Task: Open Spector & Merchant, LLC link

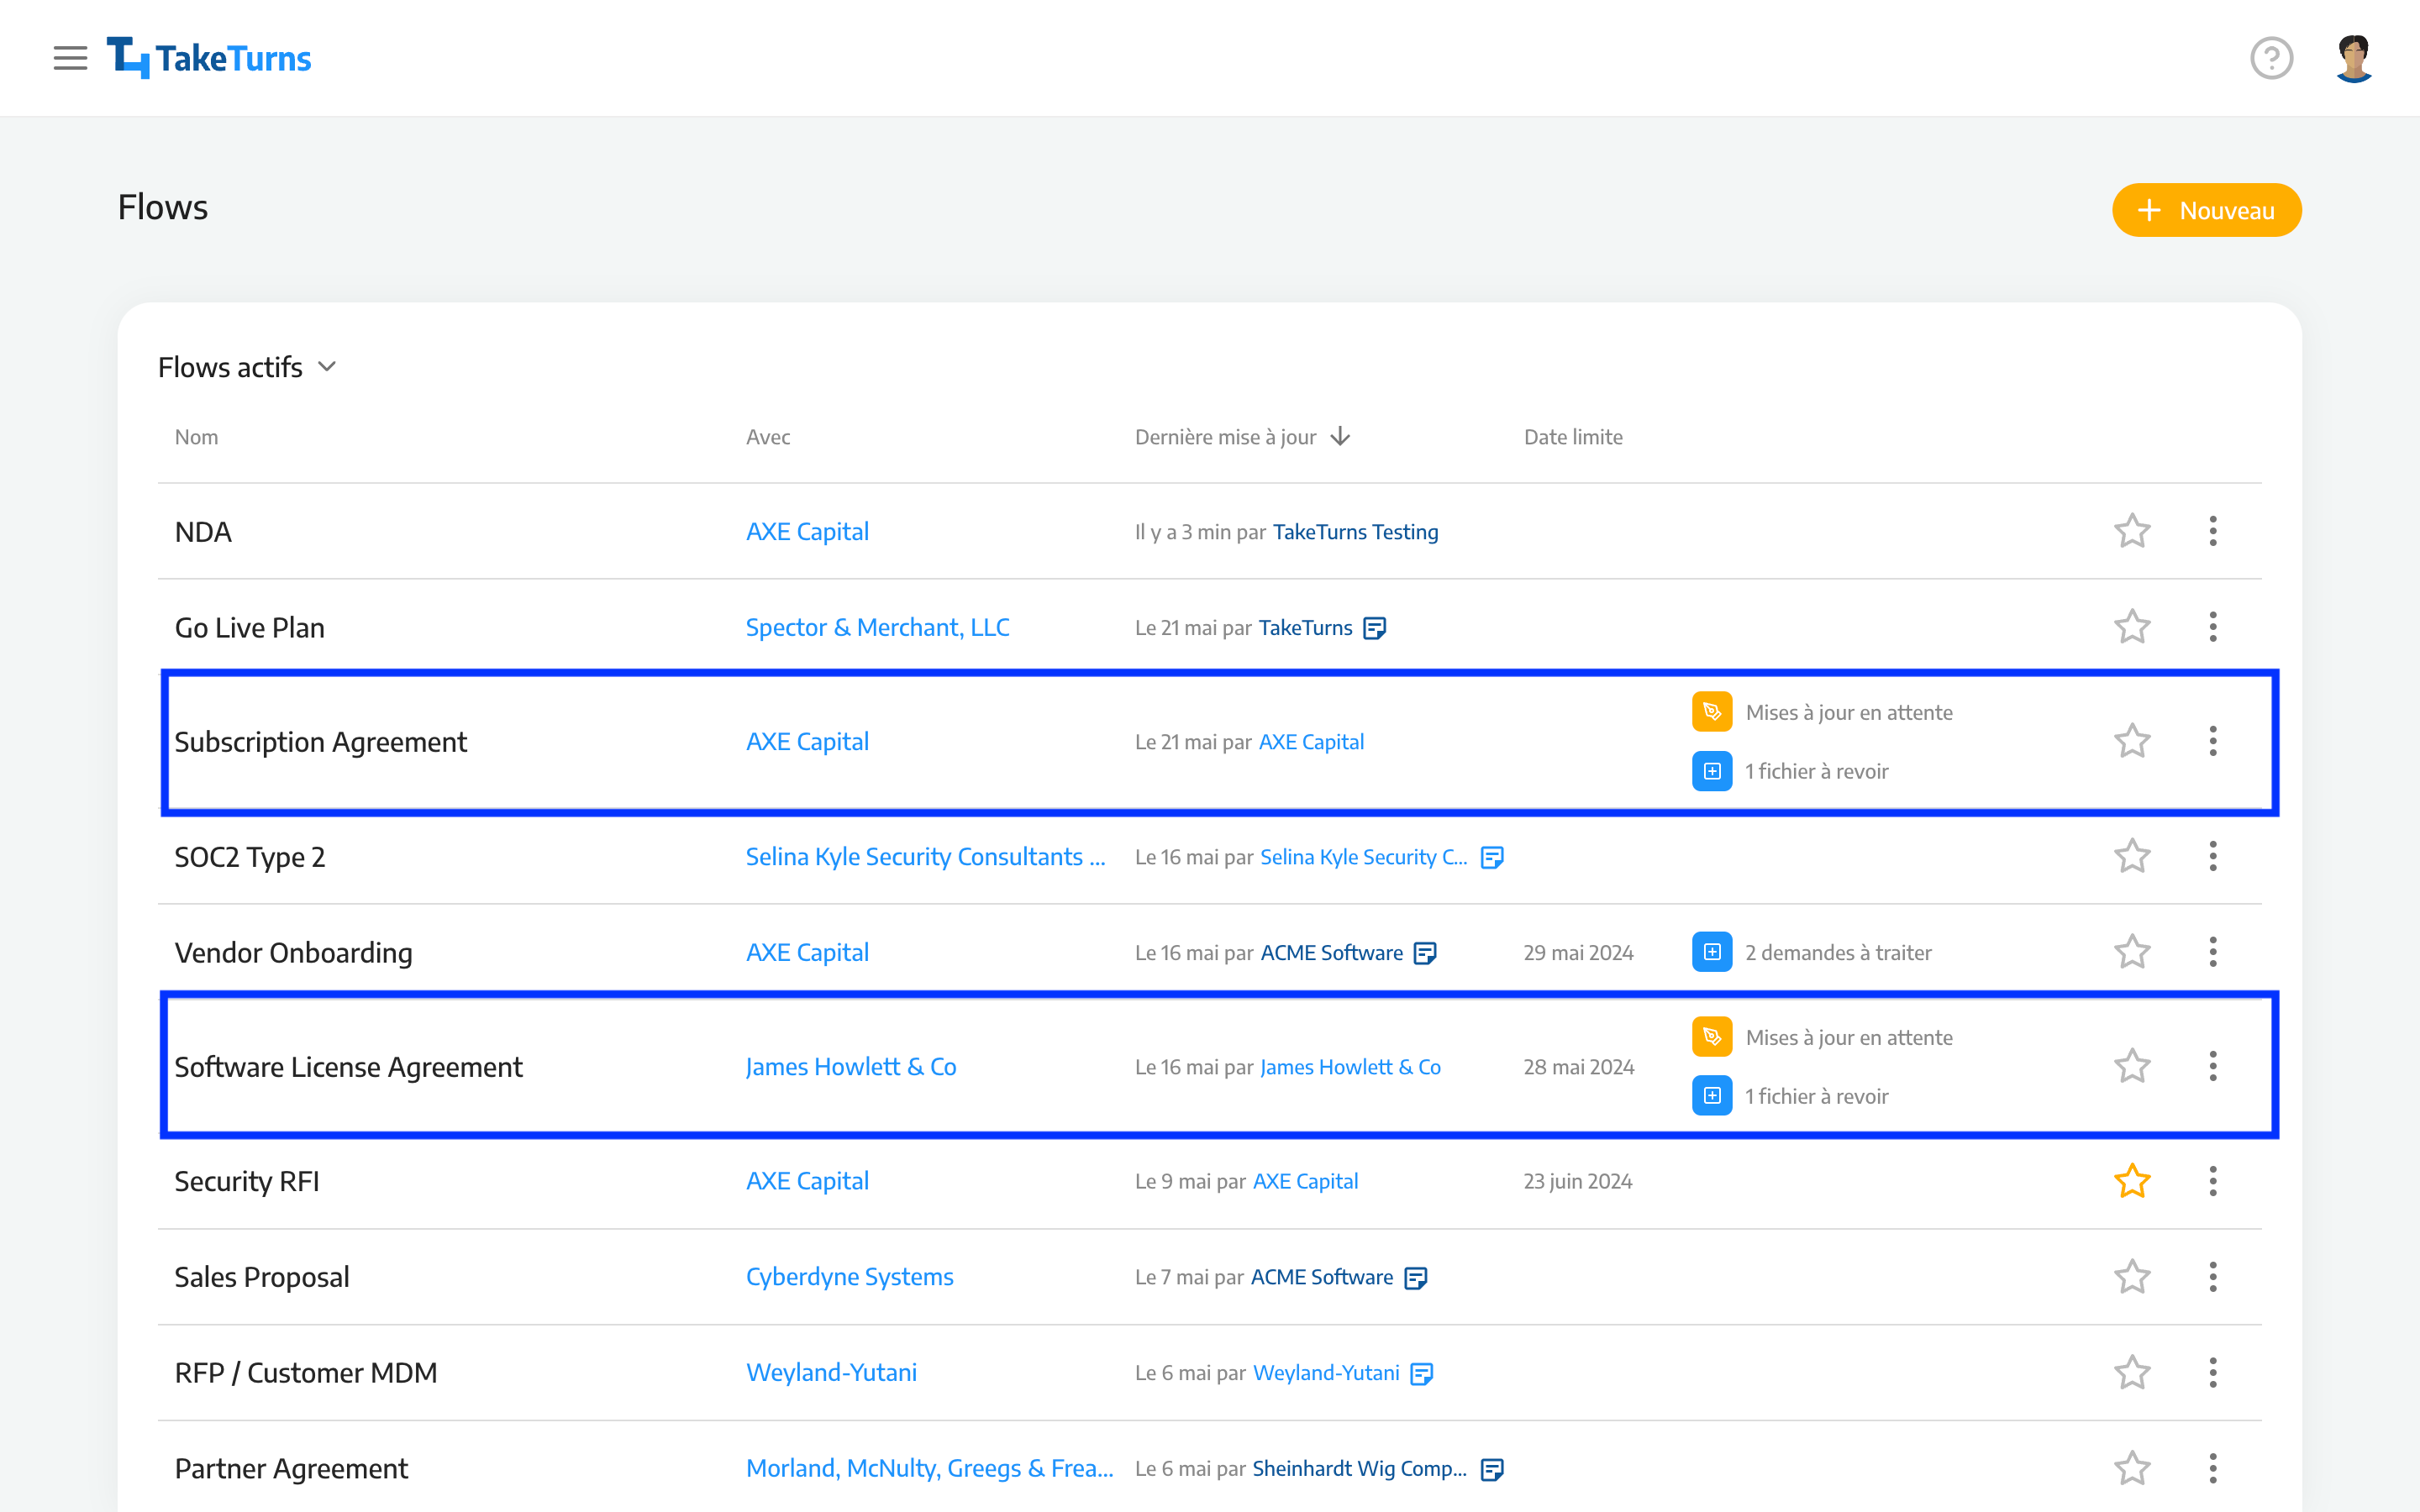Action: pos(877,627)
